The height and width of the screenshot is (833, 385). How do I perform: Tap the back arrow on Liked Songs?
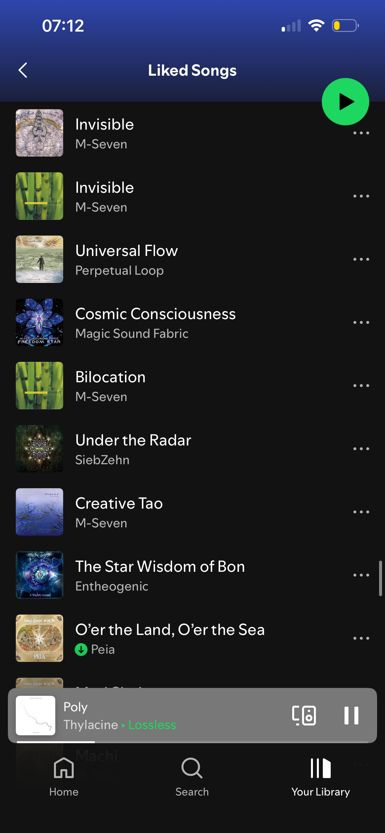click(x=23, y=70)
